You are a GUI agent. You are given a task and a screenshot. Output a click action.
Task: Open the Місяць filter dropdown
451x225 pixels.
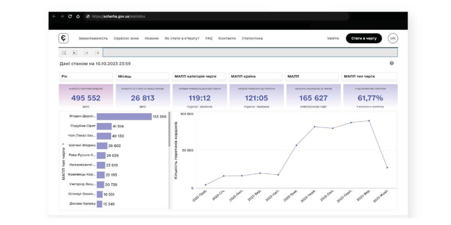point(143,76)
